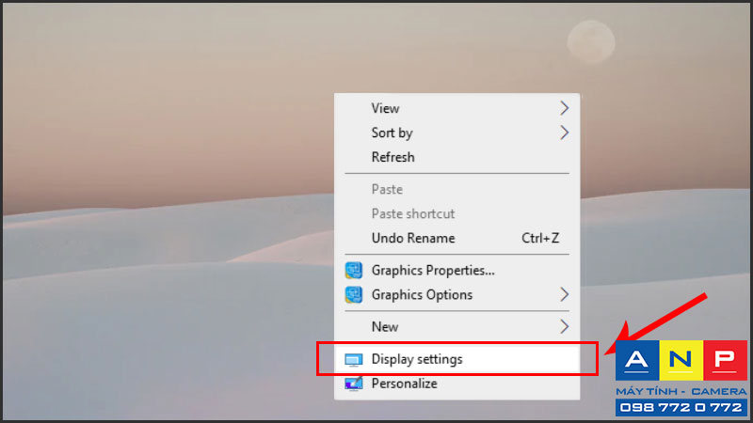This screenshot has height=423, width=753.
Task: Click the Personalize icon
Action: tap(354, 384)
